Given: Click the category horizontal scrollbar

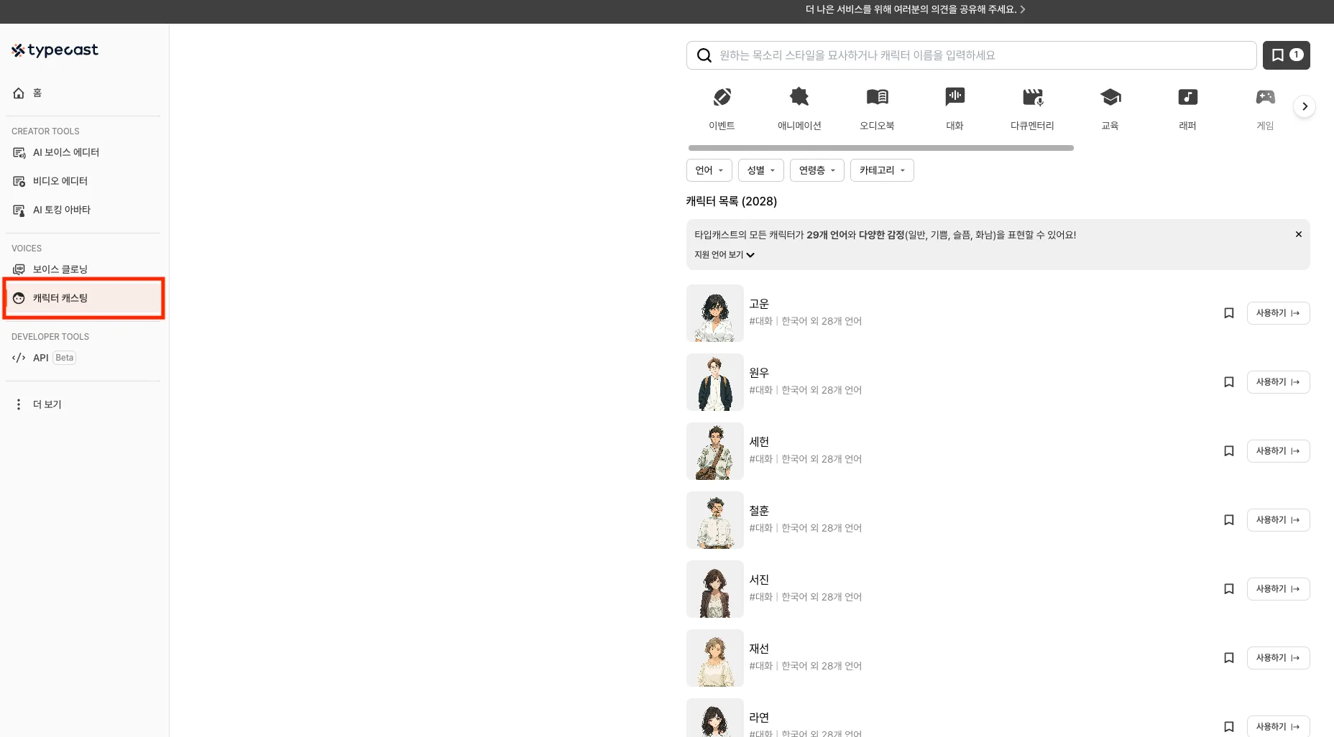Looking at the screenshot, I should point(880,148).
